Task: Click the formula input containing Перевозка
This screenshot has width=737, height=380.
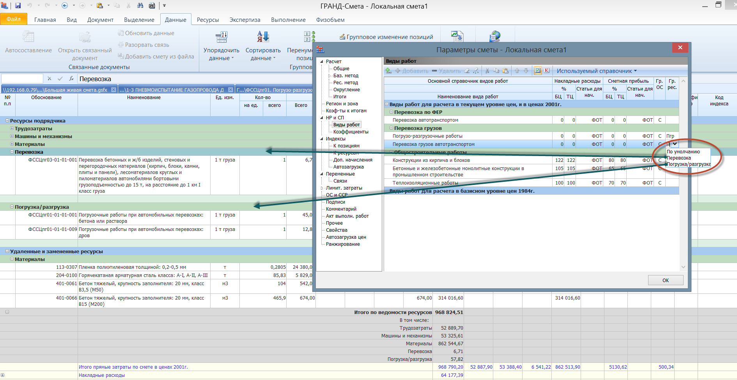Action: 195,79
